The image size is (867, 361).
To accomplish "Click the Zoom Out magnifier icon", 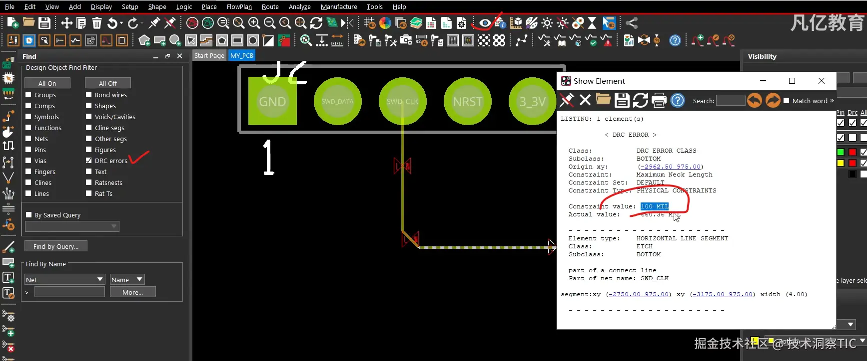I will (269, 23).
